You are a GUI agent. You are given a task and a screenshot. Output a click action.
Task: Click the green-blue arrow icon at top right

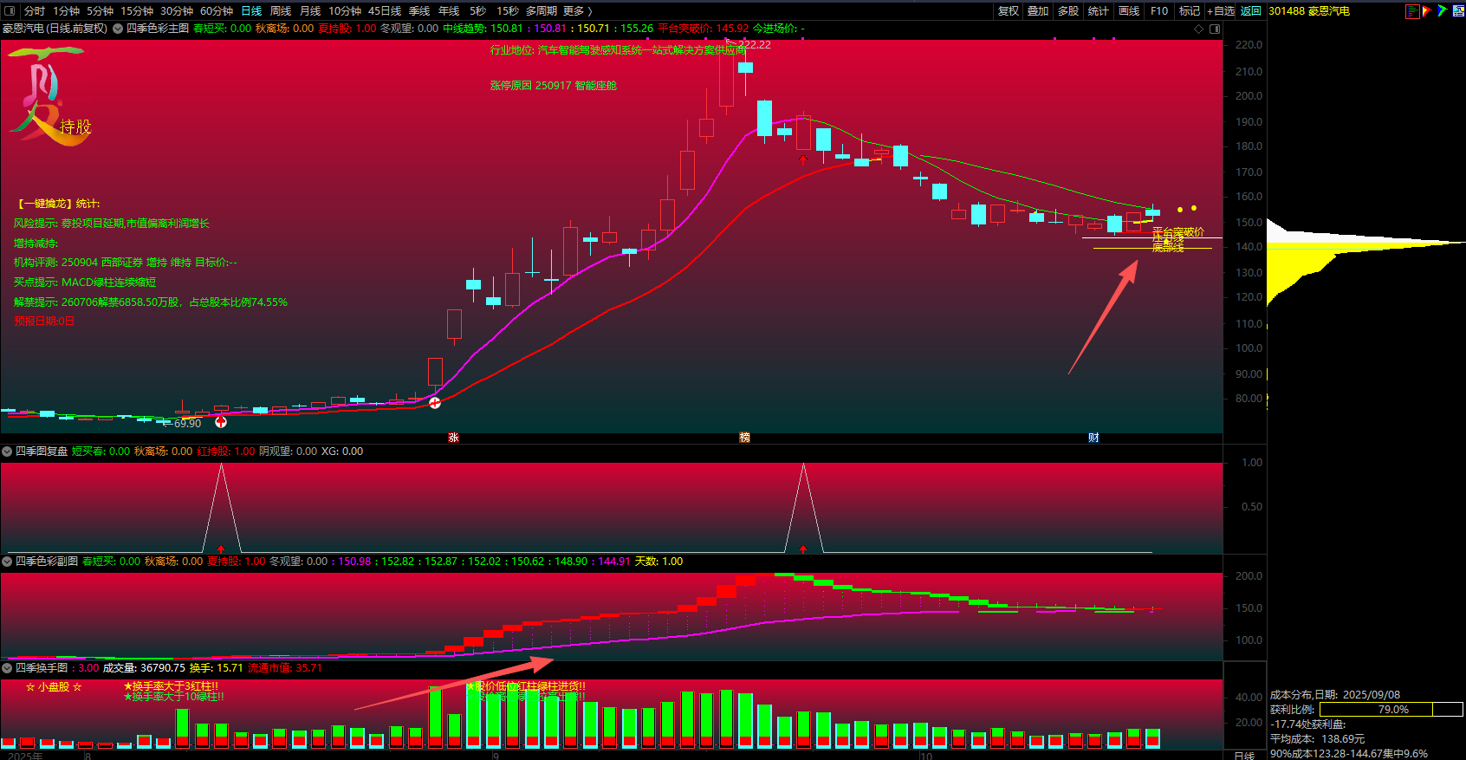click(1442, 11)
